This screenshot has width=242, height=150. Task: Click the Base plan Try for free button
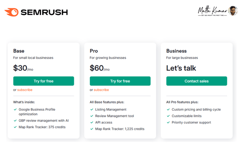coord(43,81)
